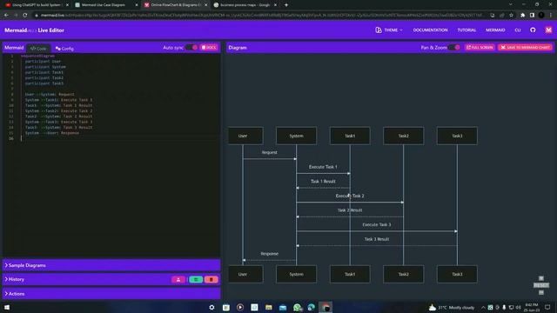Open the Mermaid link in header menu
This screenshot has width=557, height=313.
coord(495,30)
